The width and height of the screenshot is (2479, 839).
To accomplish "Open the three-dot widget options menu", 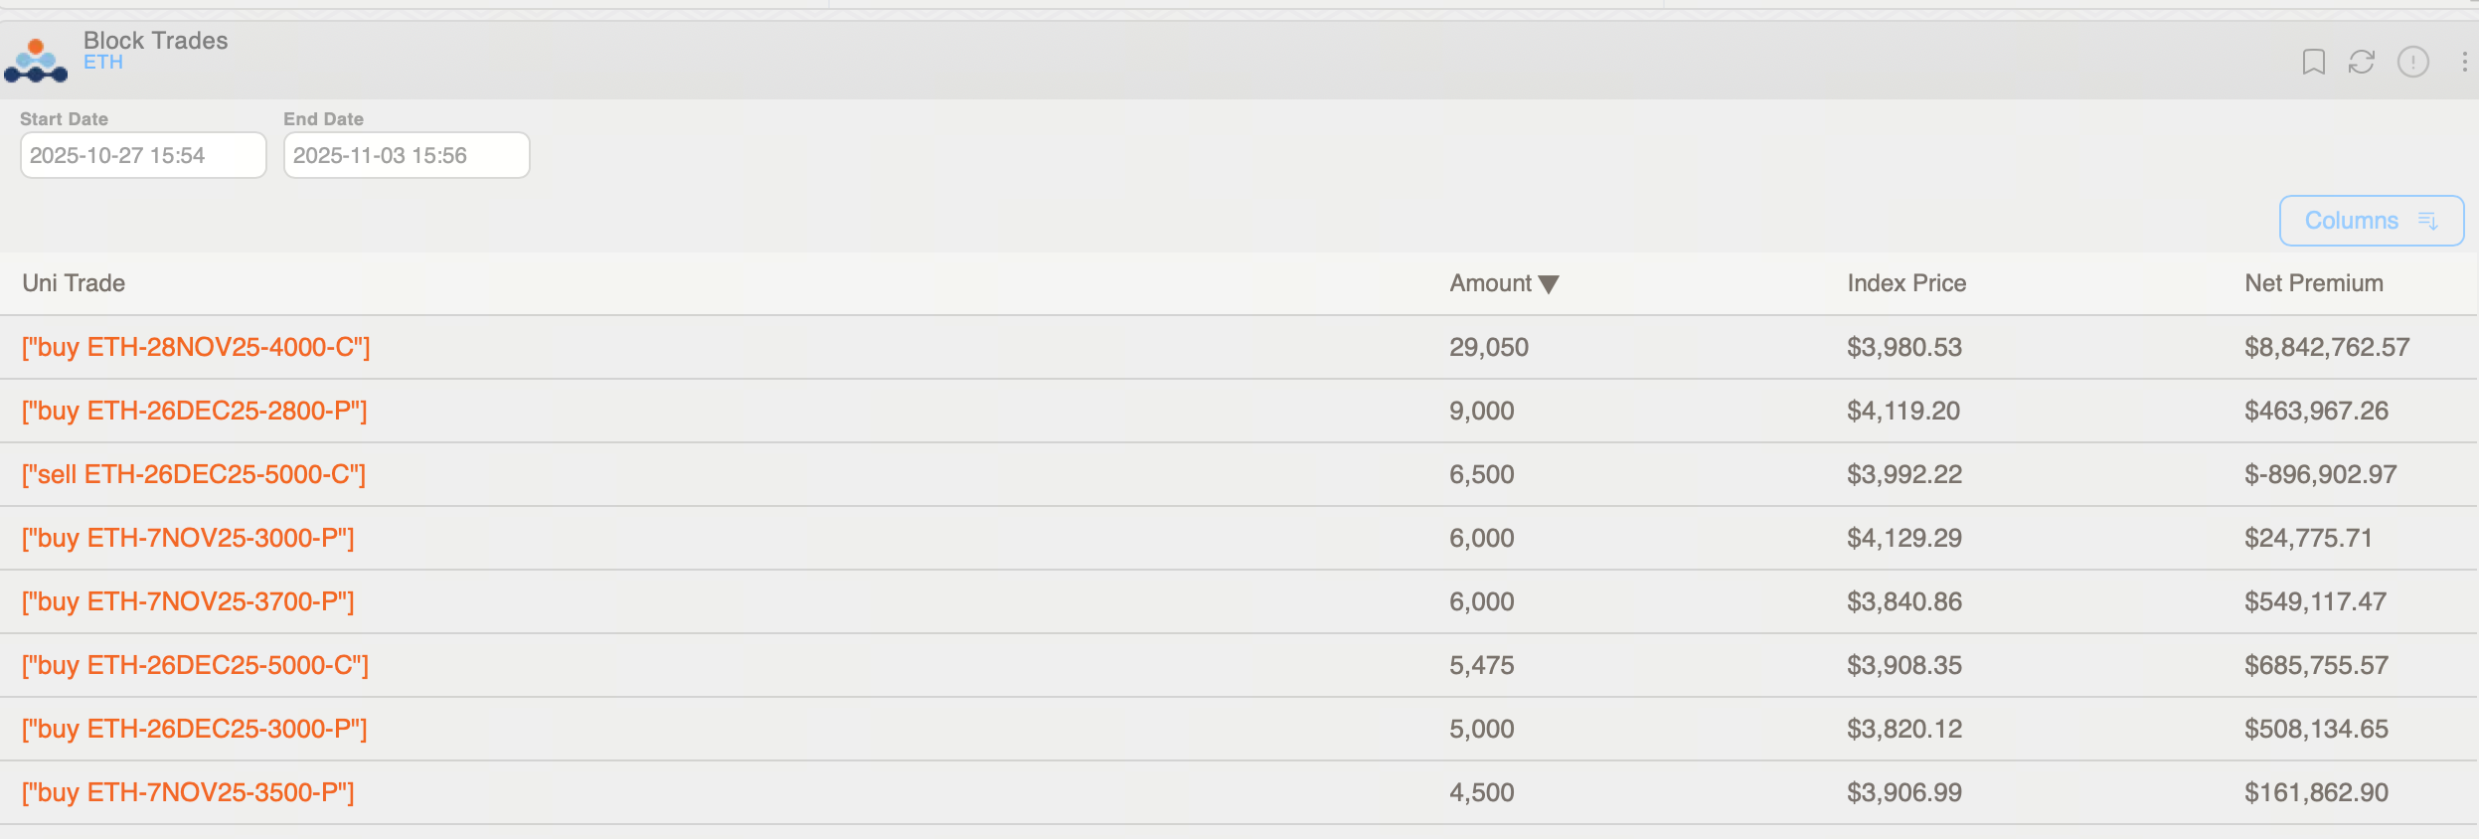I will click(2464, 63).
